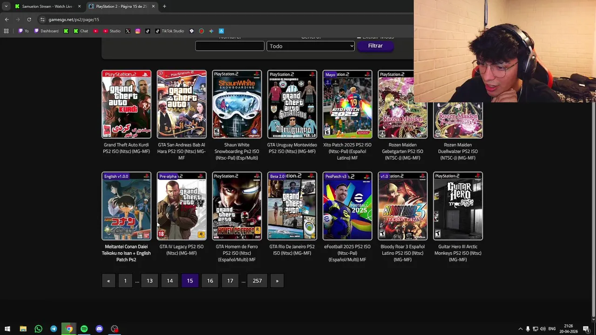Click 'Shaun White Snowboarding PS2 ISO' title link

[x=237, y=151]
